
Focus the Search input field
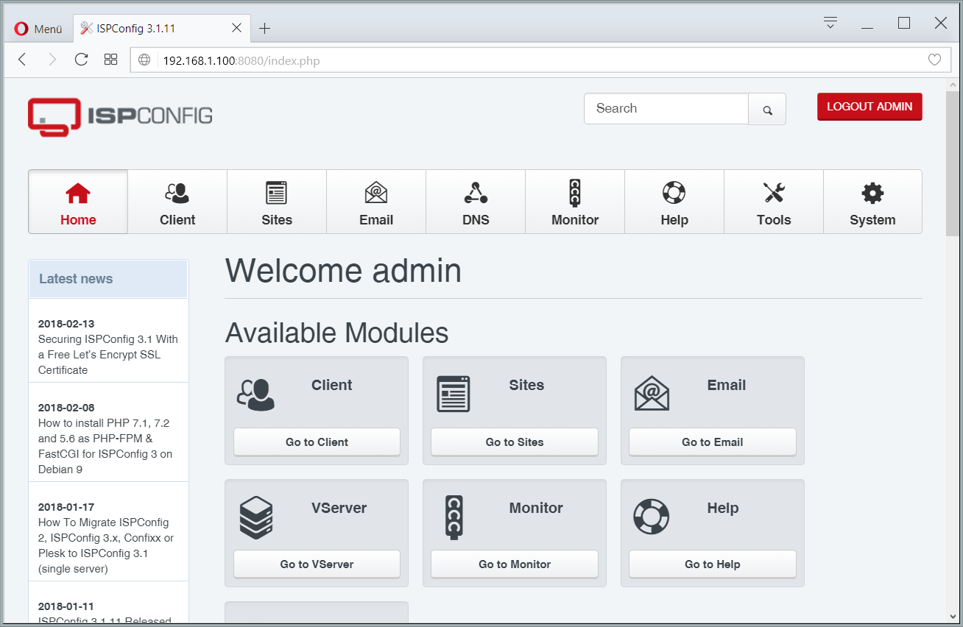(666, 109)
